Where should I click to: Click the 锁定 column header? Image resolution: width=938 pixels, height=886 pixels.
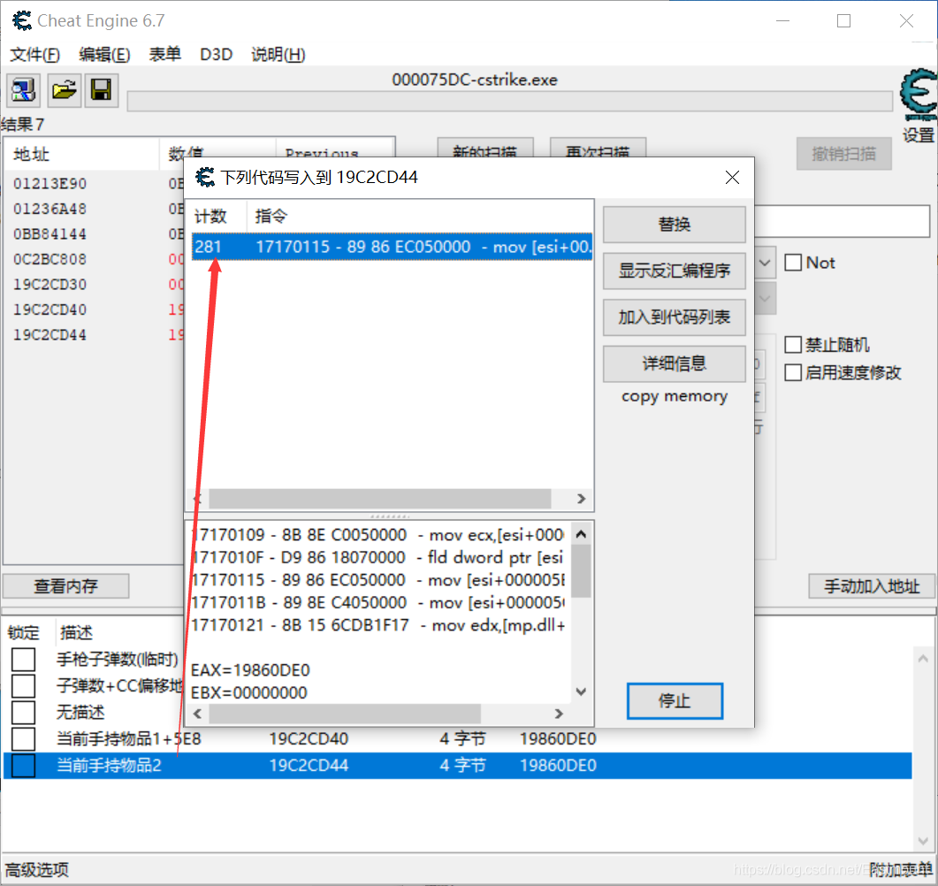[x=24, y=632]
